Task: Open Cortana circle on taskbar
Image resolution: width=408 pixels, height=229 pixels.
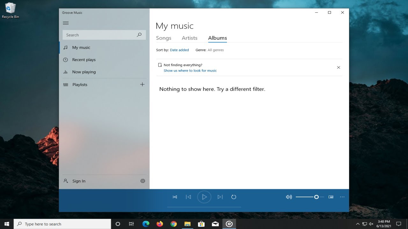Action: point(118,224)
